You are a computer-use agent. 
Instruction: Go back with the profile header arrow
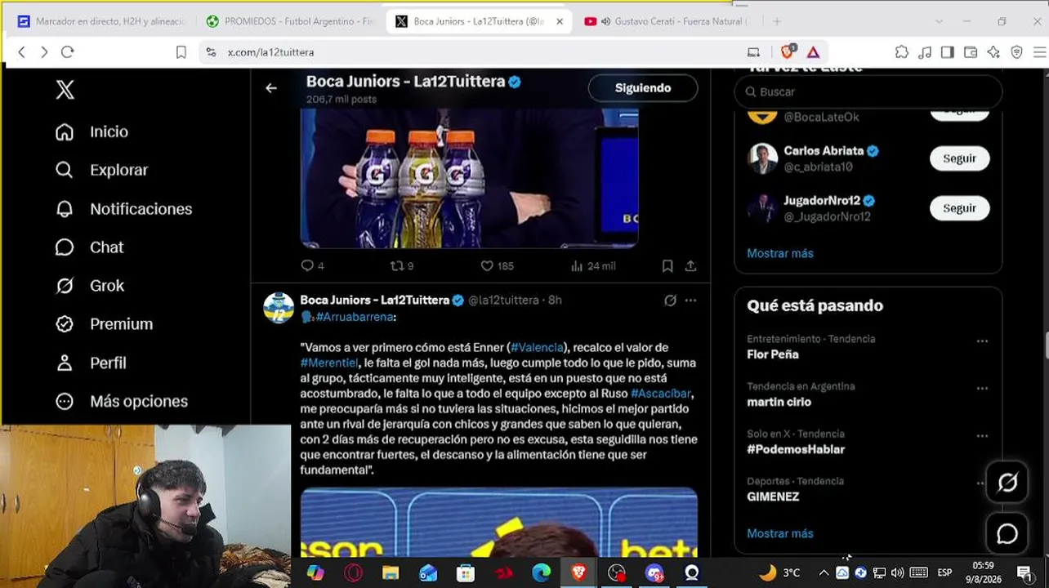coord(271,88)
